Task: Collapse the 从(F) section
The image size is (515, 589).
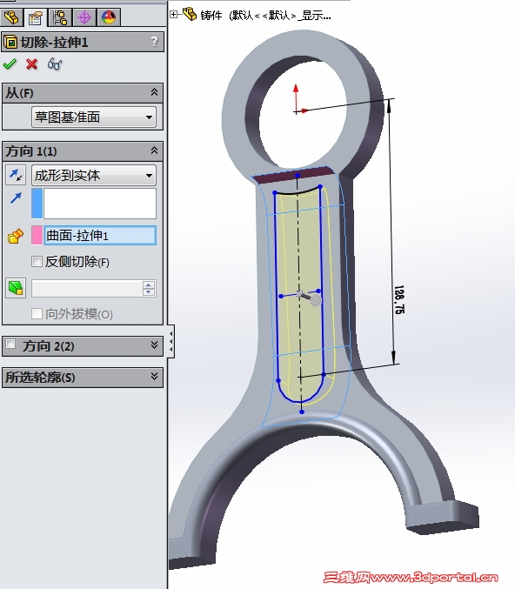Action: coord(154,92)
